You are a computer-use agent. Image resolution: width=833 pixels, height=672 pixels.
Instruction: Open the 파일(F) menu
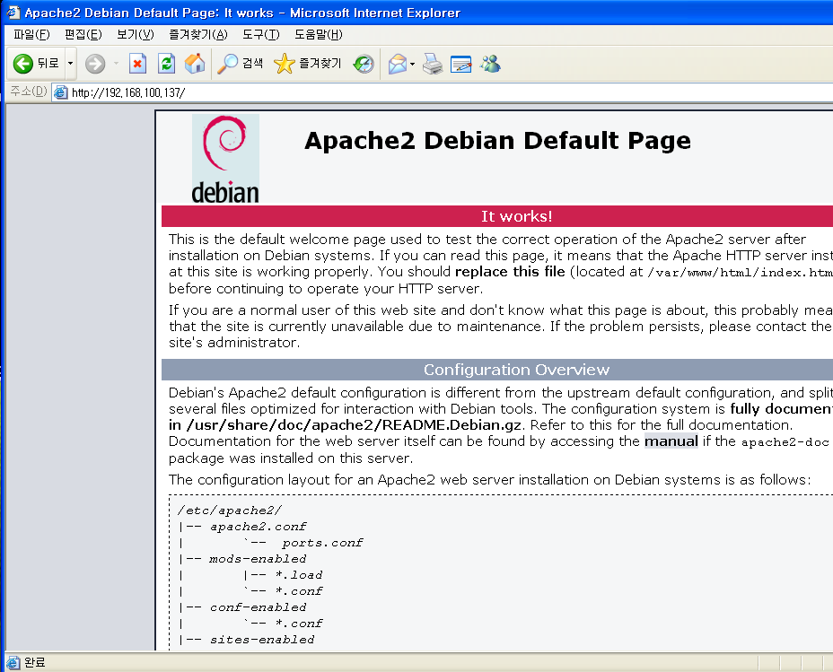tap(32, 34)
